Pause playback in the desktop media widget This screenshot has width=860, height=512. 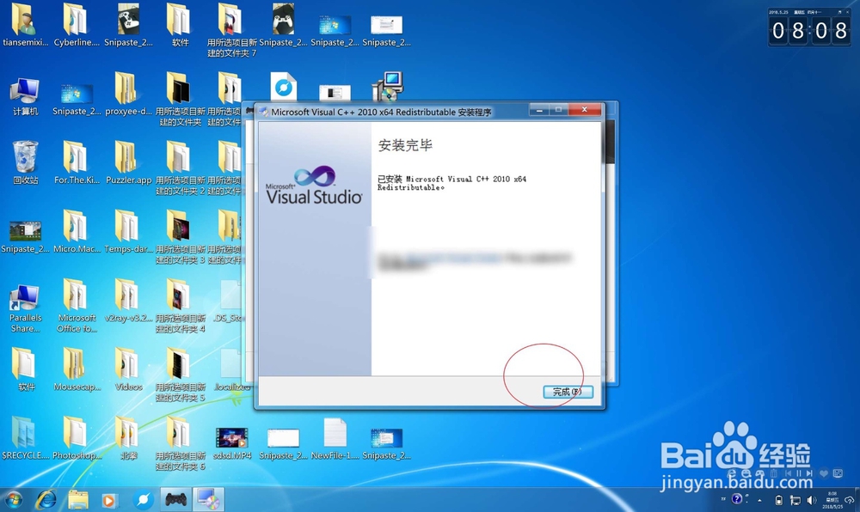tap(799, 473)
